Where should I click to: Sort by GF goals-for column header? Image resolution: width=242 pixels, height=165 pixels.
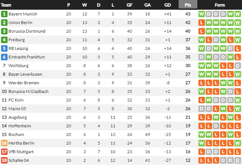point(130,5)
